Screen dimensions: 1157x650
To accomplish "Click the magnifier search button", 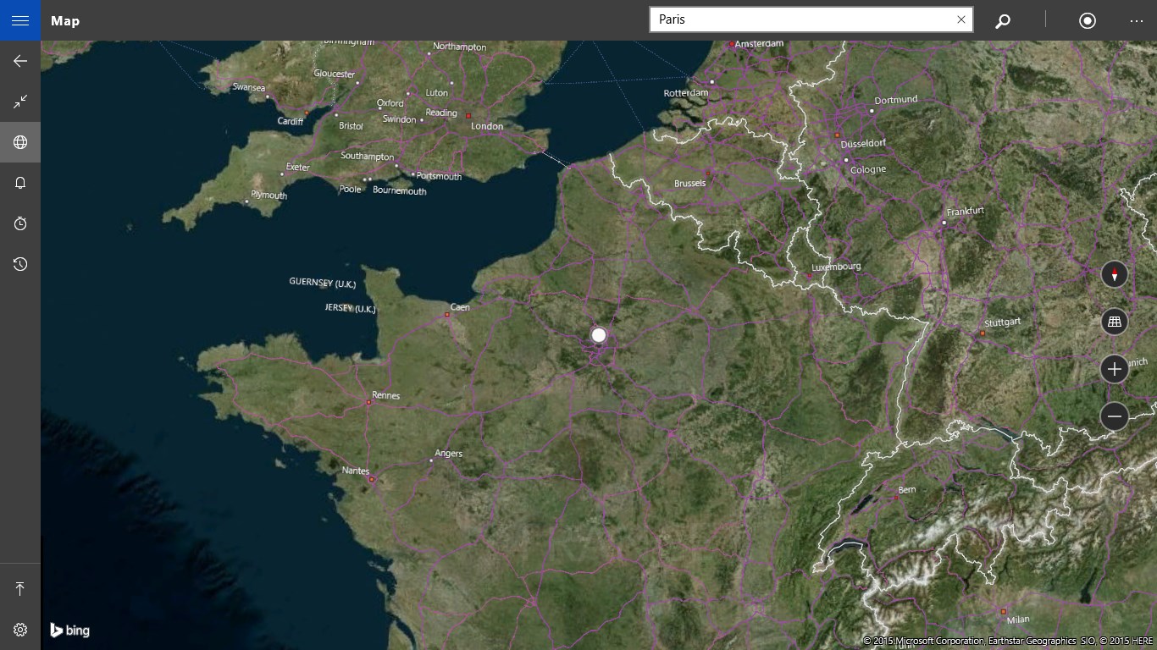I will pyautogui.click(x=1003, y=20).
